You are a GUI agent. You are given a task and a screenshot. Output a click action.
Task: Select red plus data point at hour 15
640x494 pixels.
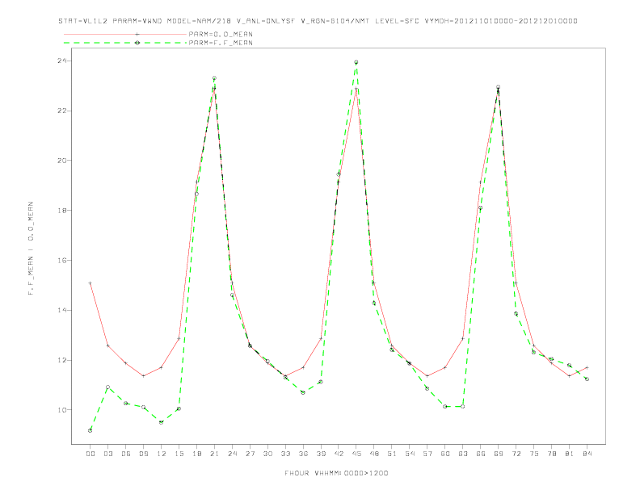coord(179,338)
